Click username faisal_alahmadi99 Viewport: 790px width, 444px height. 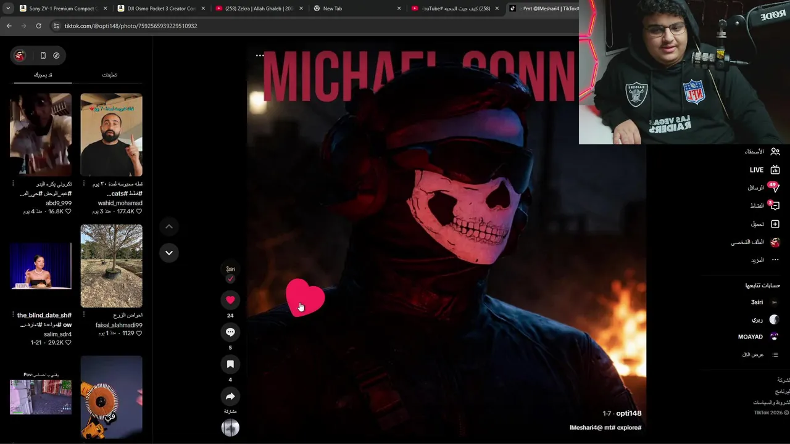pyautogui.click(x=119, y=325)
